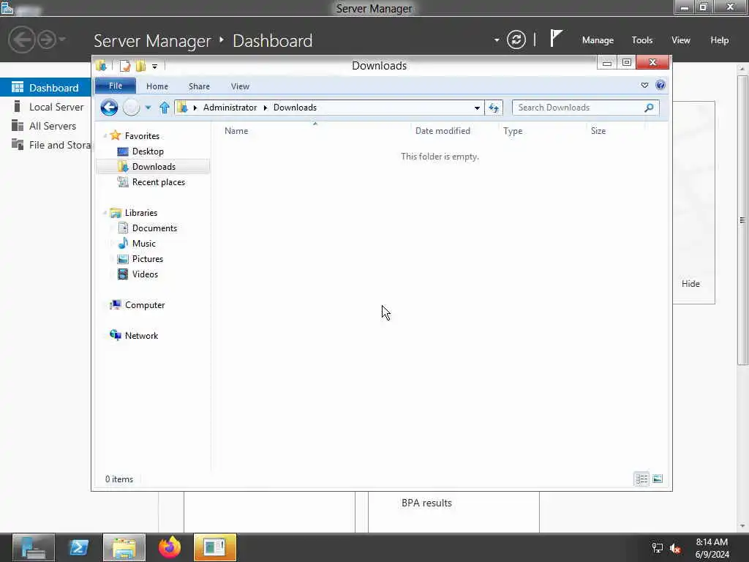Open the Home ribbon tab
The image size is (749, 562).
[x=157, y=86]
